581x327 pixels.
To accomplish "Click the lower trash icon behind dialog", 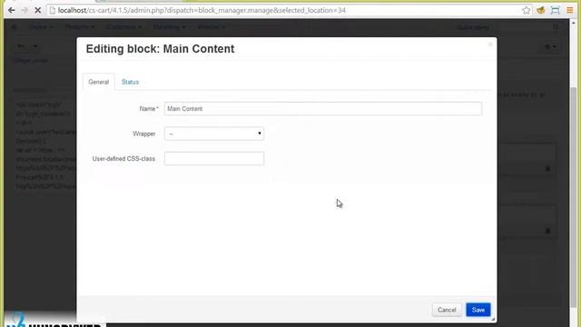I will [x=547, y=231].
